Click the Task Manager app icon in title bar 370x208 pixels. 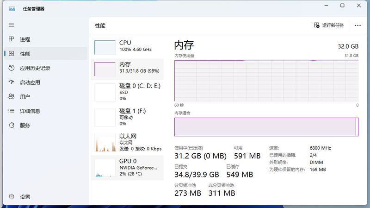pos(12,9)
